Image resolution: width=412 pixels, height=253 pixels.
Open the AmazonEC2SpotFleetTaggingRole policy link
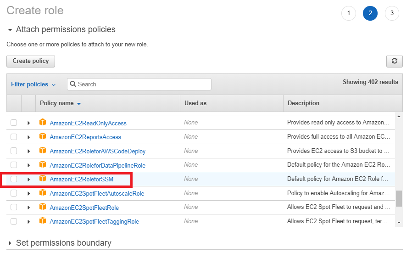(x=94, y=221)
